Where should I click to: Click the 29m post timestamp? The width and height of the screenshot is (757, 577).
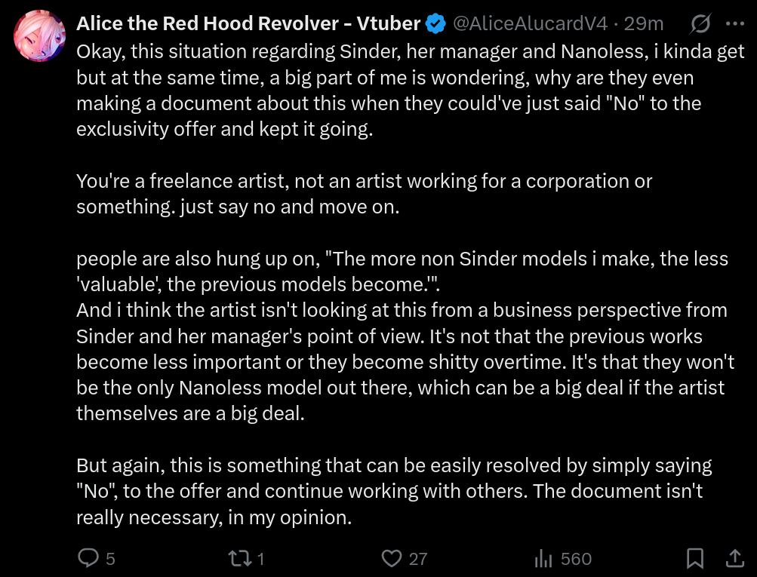(644, 23)
